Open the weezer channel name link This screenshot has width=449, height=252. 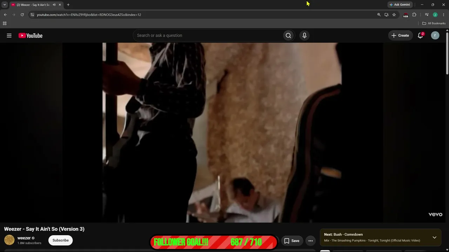tap(24, 238)
